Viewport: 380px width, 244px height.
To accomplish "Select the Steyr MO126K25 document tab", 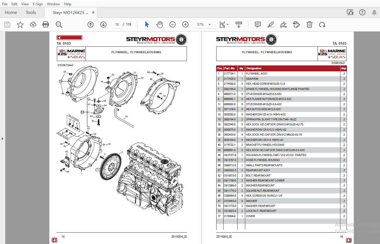I will tap(70, 13).
